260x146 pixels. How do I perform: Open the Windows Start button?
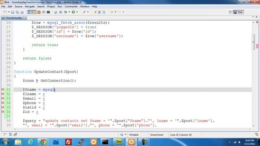5,142
